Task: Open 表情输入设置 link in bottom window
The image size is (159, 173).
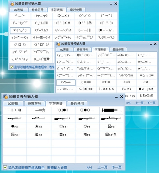Action: click(x=57, y=168)
